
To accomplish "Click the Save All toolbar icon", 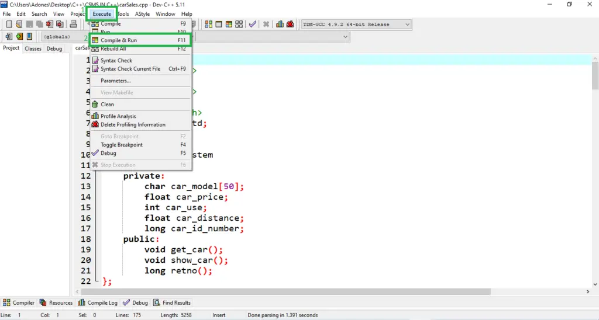I will 39,24.
